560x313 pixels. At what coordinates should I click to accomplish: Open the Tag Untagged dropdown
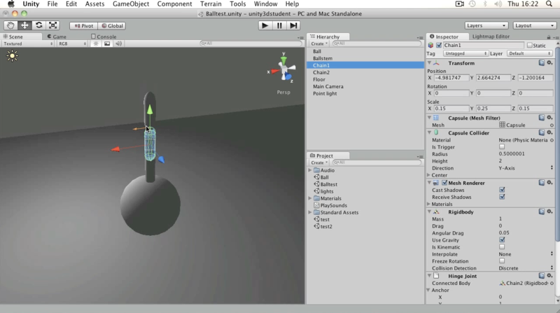coord(465,53)
